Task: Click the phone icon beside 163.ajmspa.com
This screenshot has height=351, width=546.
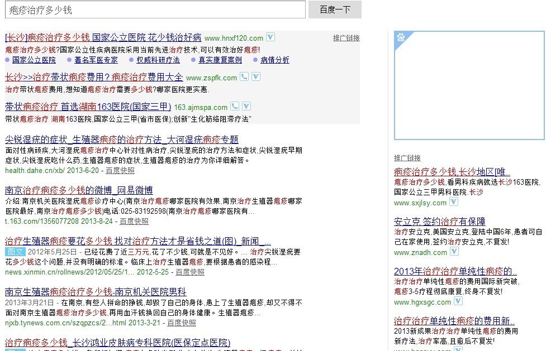Action: point(235,106)
